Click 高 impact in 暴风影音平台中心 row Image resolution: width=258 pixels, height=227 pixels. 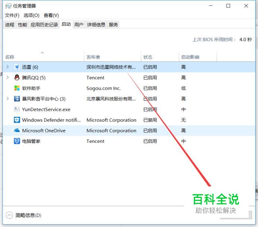click(183, 99)
